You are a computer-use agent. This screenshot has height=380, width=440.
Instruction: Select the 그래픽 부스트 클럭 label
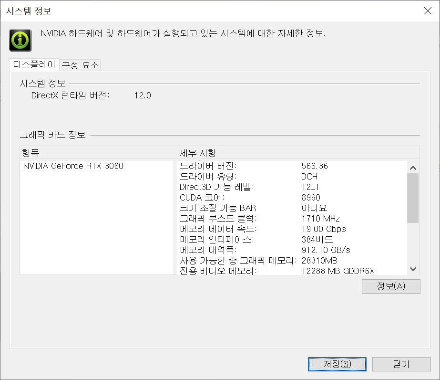pyautogui.click(x=218, y=218)
